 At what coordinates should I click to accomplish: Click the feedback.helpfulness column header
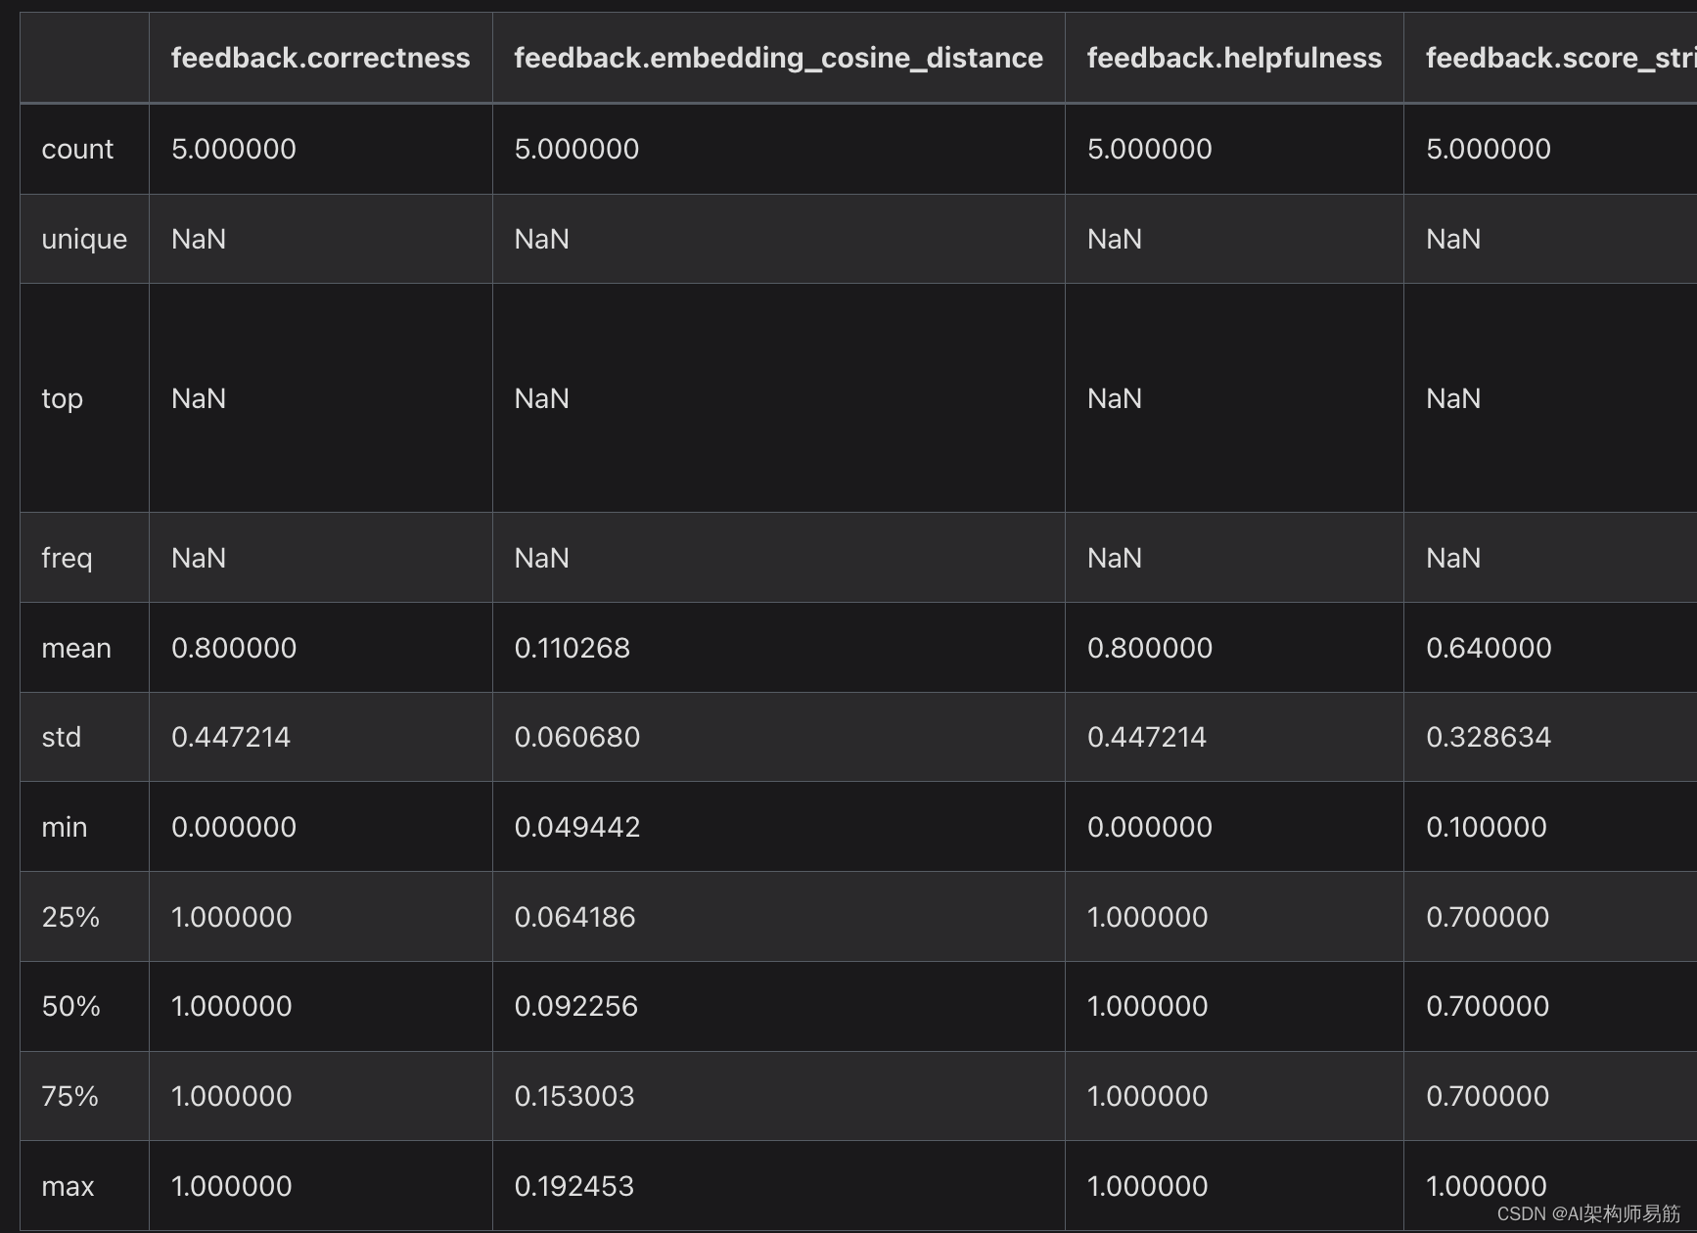click(x=1233, y=57)
